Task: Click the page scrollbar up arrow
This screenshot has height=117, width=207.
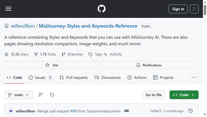Action: [x=205, y=2]
